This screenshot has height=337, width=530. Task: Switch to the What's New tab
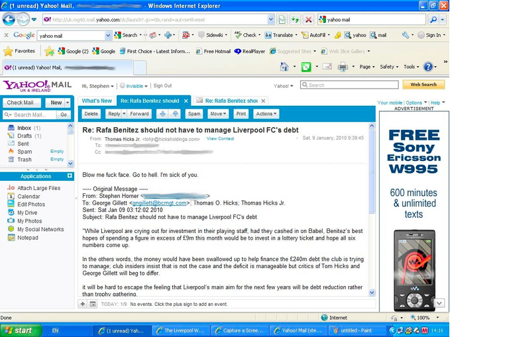[97, 101]
